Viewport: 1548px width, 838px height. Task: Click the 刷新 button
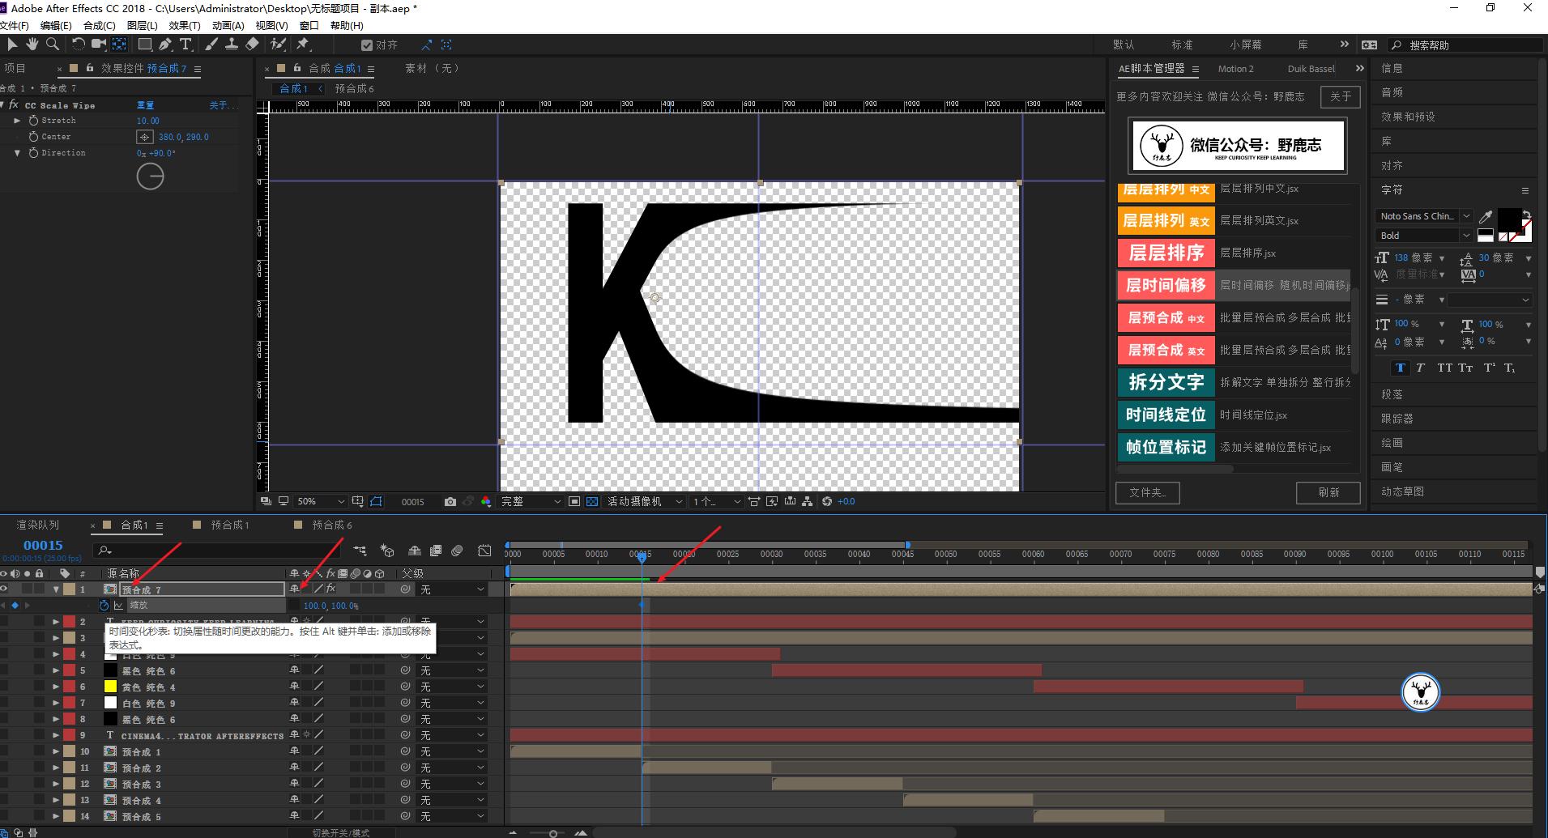click(1328, 492)
